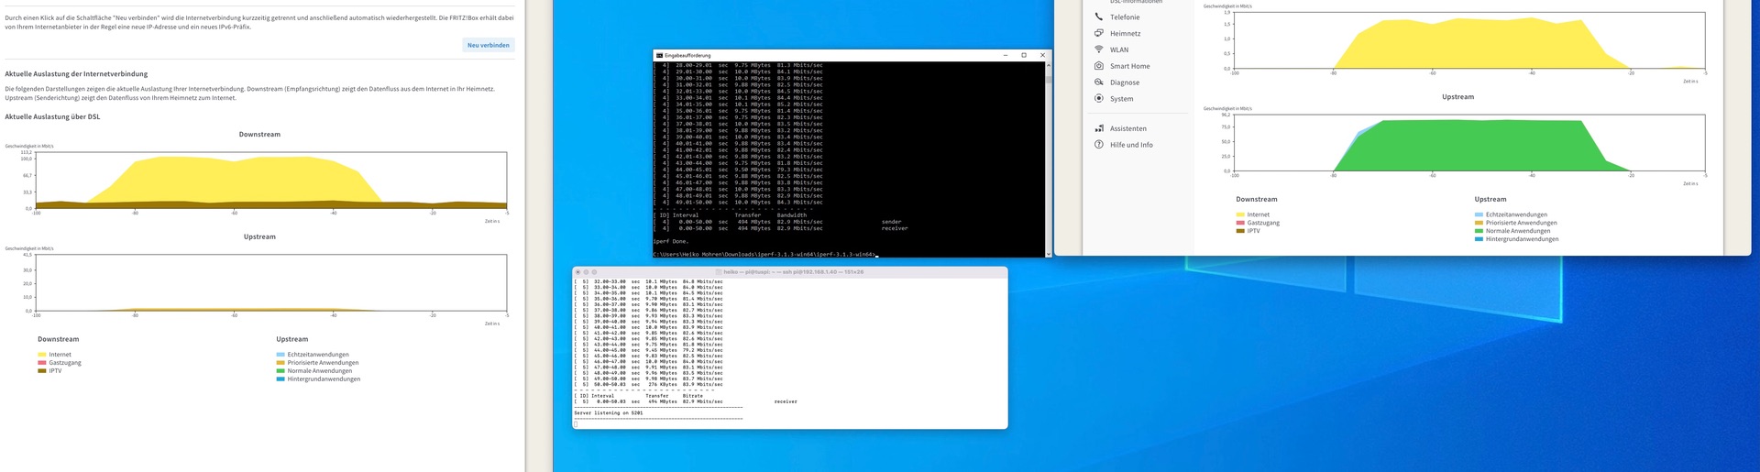The image size is (1760, 472).
Task: Open Diagnose via its stethoscope icon
Action: (x=1098, y=82)
